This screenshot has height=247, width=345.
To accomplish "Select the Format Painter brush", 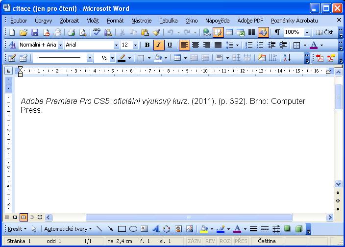I will (156, 32).
